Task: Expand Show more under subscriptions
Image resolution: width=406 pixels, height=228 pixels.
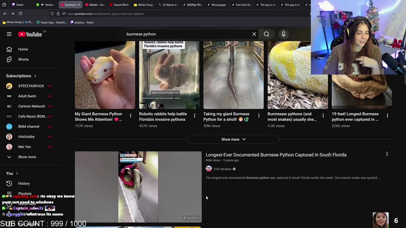Action: (x=30, y=157)
